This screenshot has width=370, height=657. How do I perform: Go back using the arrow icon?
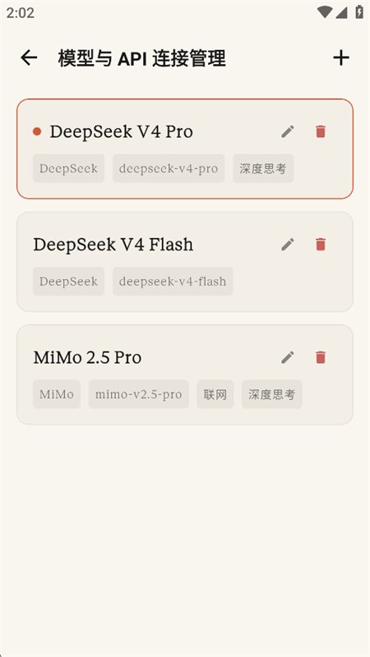[x=29, y=57]
